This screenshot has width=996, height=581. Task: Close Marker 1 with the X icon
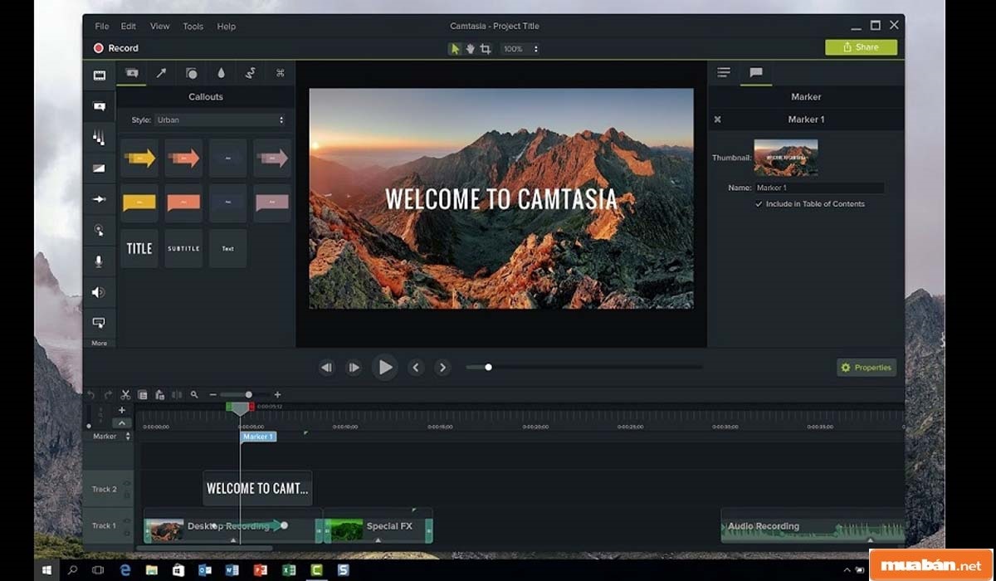(717, 120)
